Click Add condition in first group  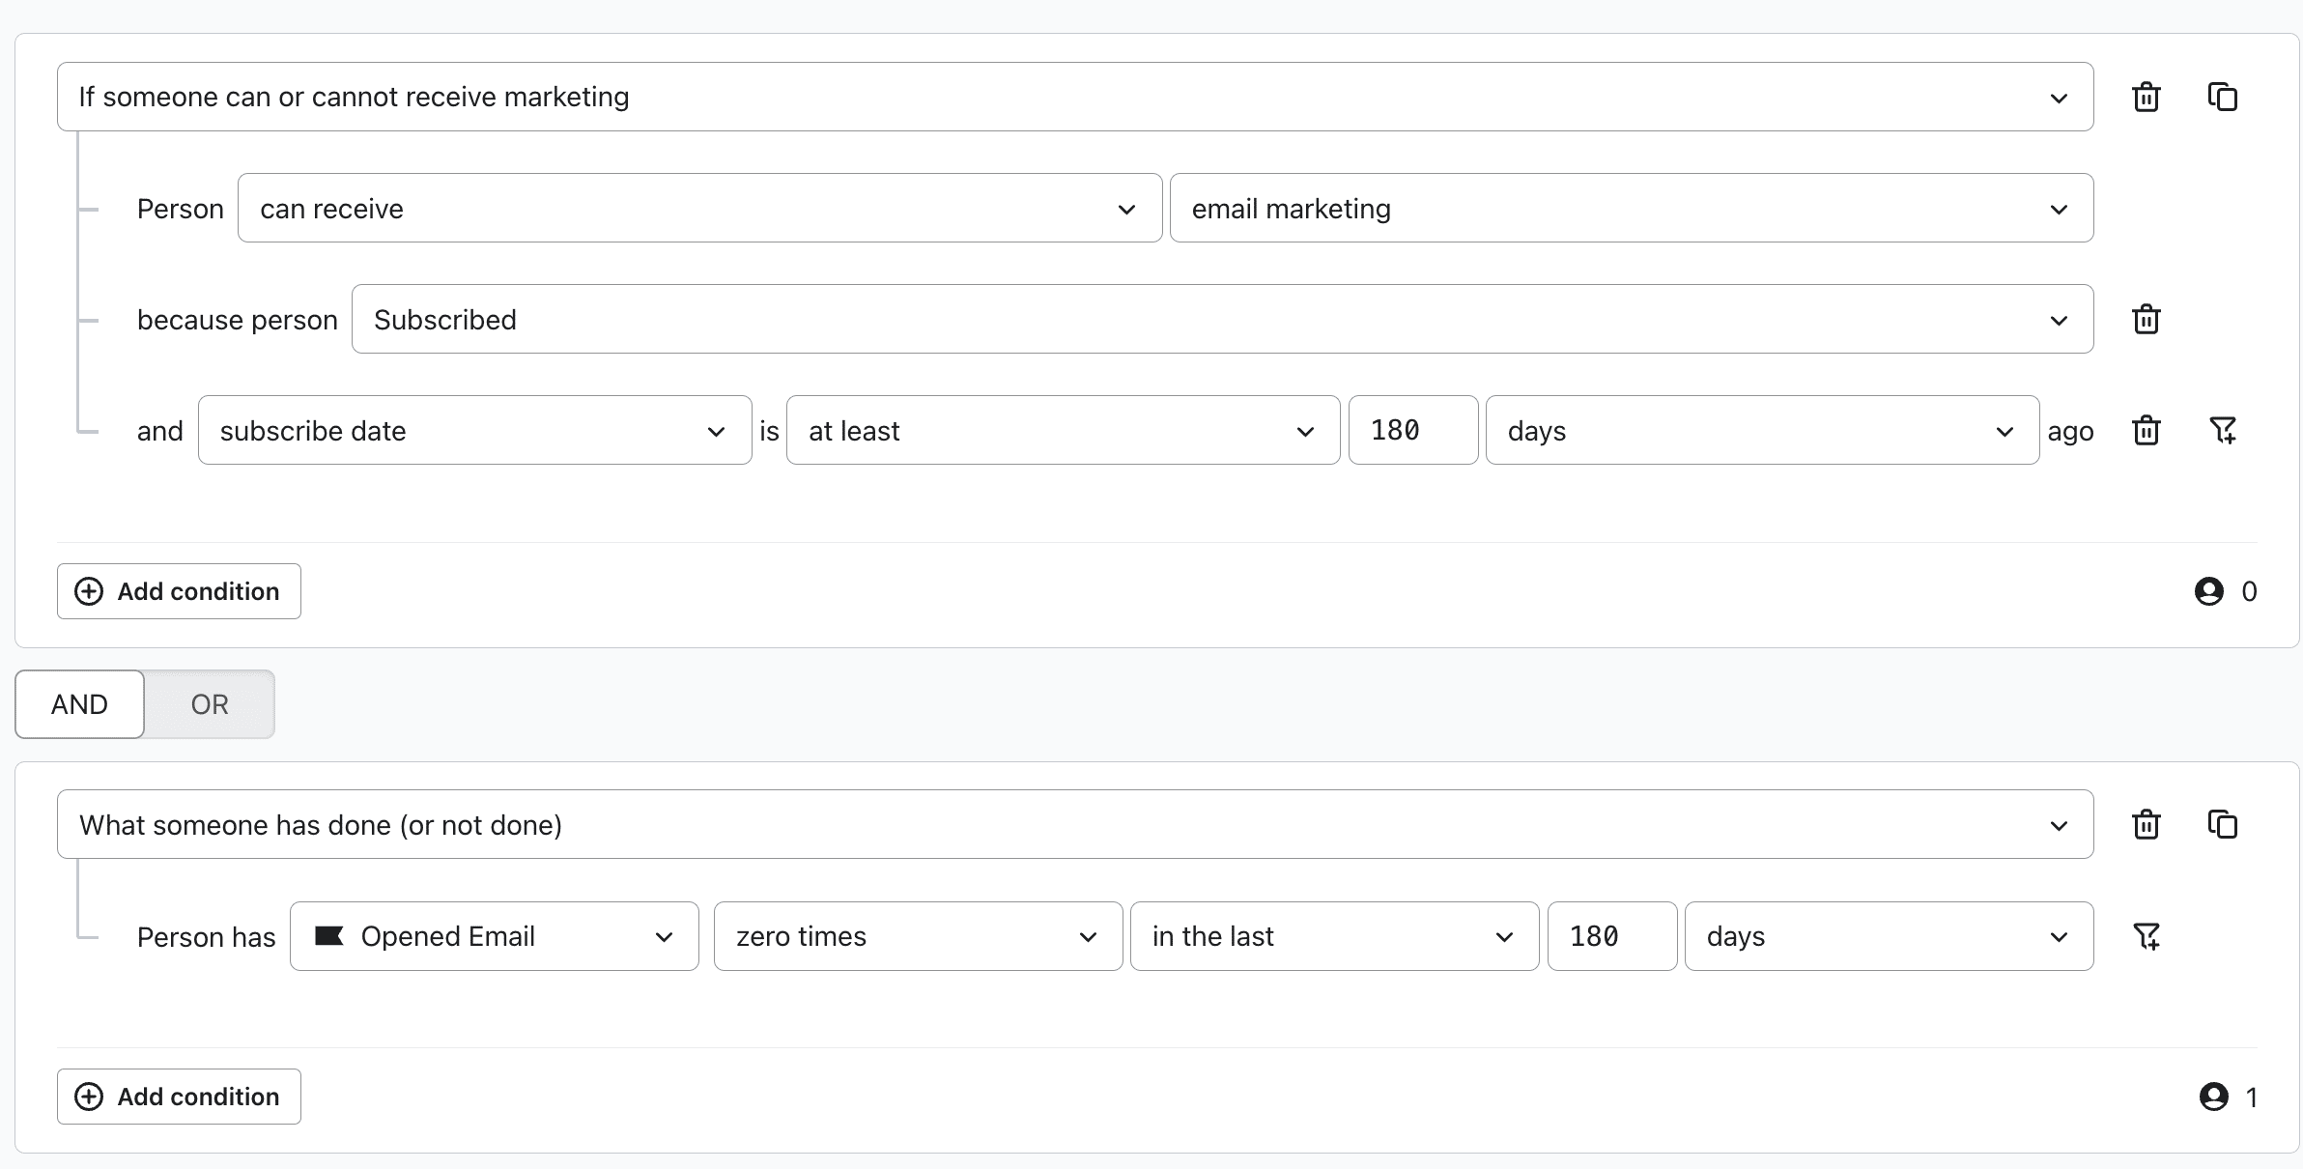pyautogui.click(x=179, y=591)
